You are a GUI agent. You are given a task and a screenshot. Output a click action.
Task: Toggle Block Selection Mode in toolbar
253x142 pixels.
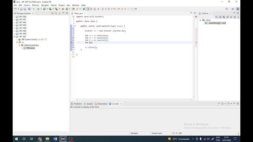coord(95,9)
